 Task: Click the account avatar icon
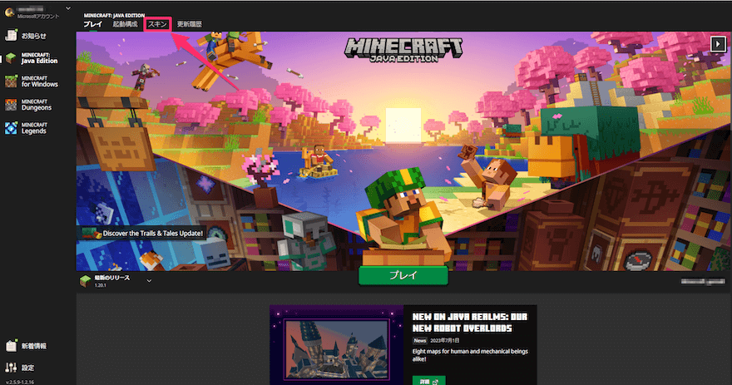click(9, 12)
